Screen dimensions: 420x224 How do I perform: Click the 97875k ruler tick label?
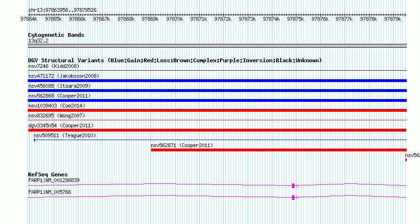click(x=295, y=19)
